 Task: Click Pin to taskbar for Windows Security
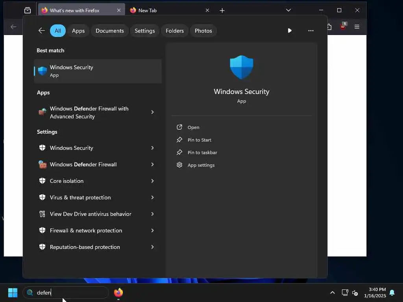coord(202,153)
